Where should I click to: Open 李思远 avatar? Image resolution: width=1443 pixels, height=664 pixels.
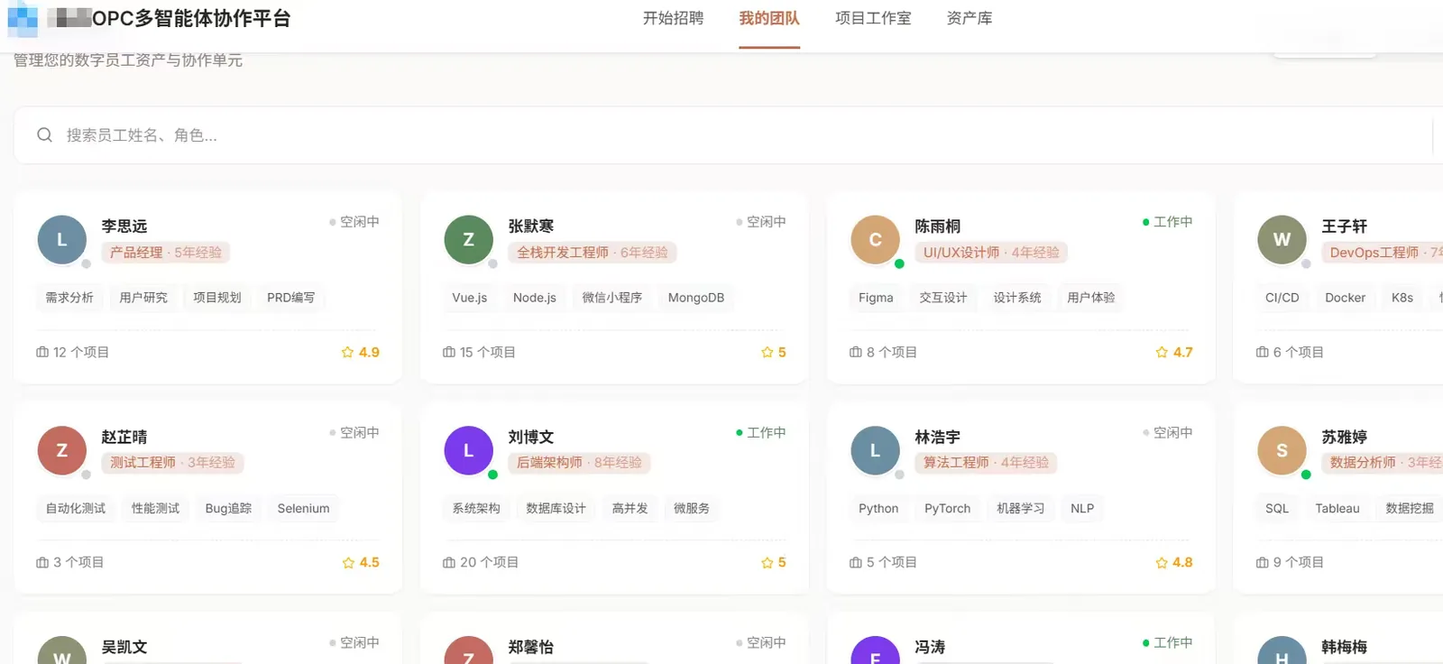[x=62, y=240]
